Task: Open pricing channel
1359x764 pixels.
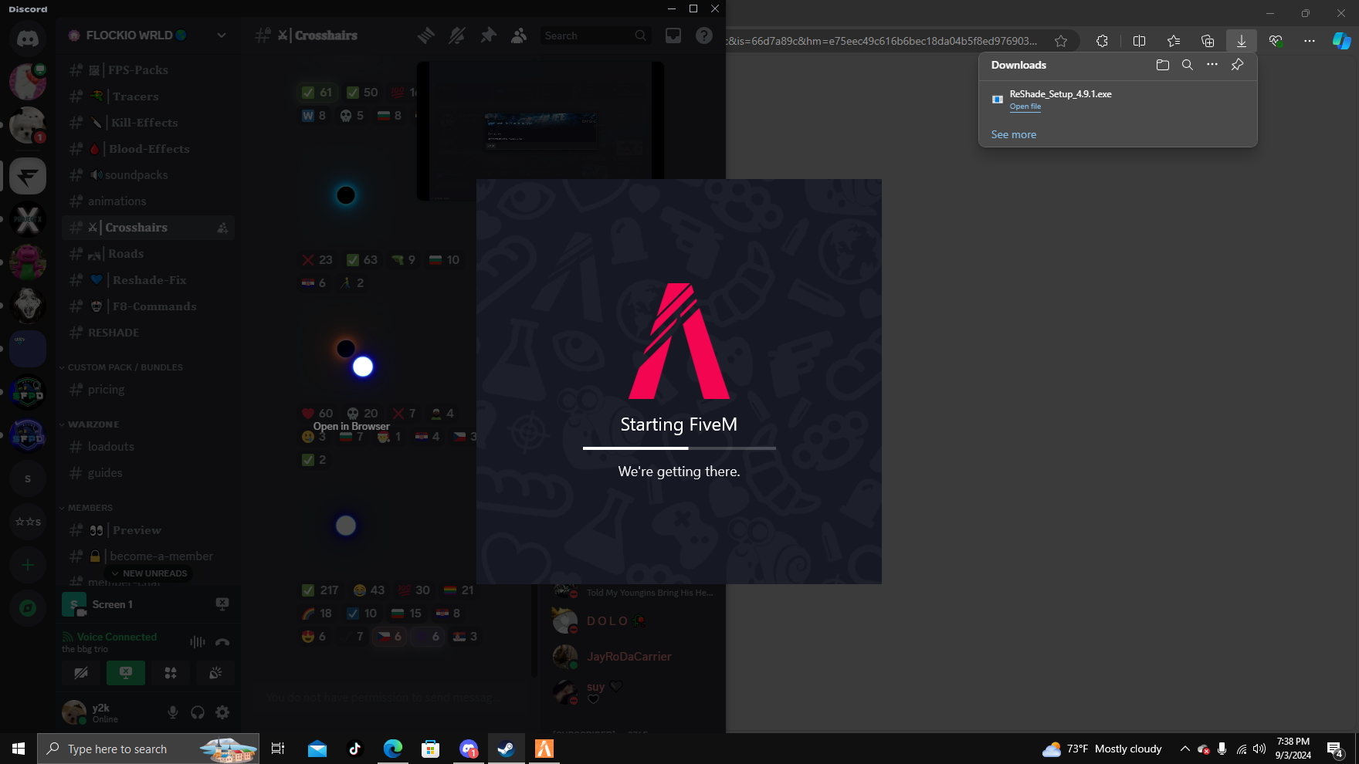Action: (x=148, y=390)
